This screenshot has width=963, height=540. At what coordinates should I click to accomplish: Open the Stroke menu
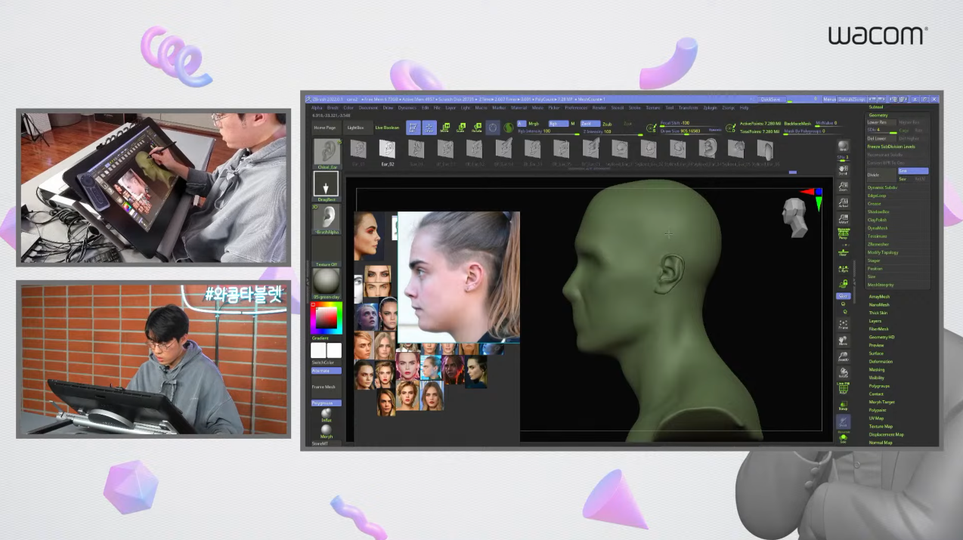tap(635, 108)
